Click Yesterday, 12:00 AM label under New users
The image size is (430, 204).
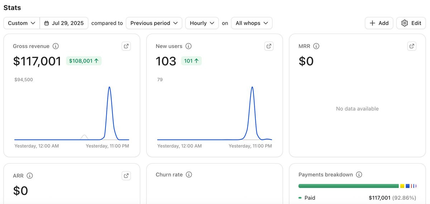180,146
